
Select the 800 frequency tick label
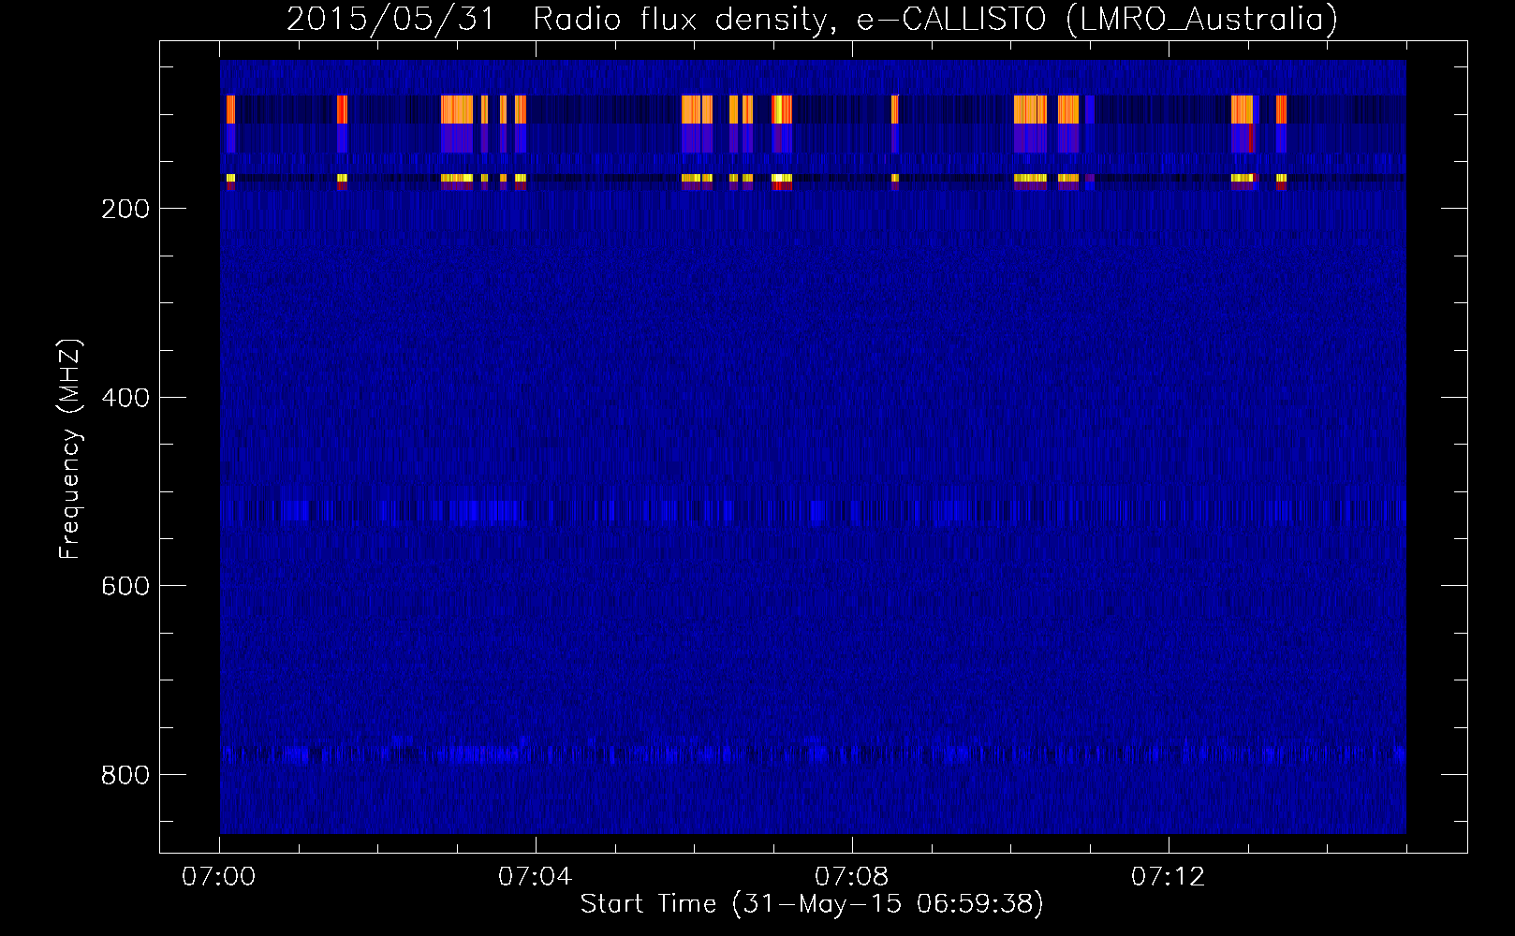pyautogui.click(x=125, y=775)
